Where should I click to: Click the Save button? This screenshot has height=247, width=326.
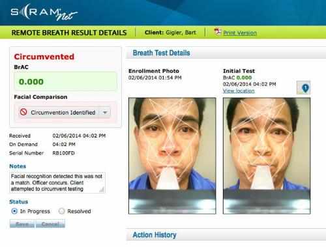coord(22,224)
